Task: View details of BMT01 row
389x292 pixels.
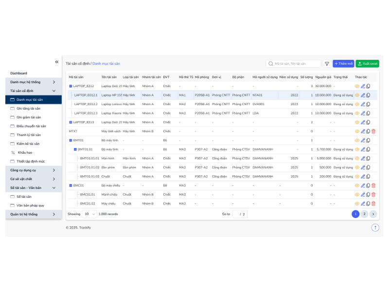Action: tap(357, 140)
